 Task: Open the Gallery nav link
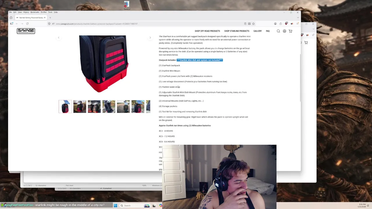[257, 31]
